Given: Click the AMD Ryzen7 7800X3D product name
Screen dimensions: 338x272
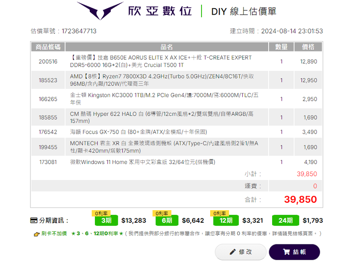Looking at the screenshot, I should [162, 80].
